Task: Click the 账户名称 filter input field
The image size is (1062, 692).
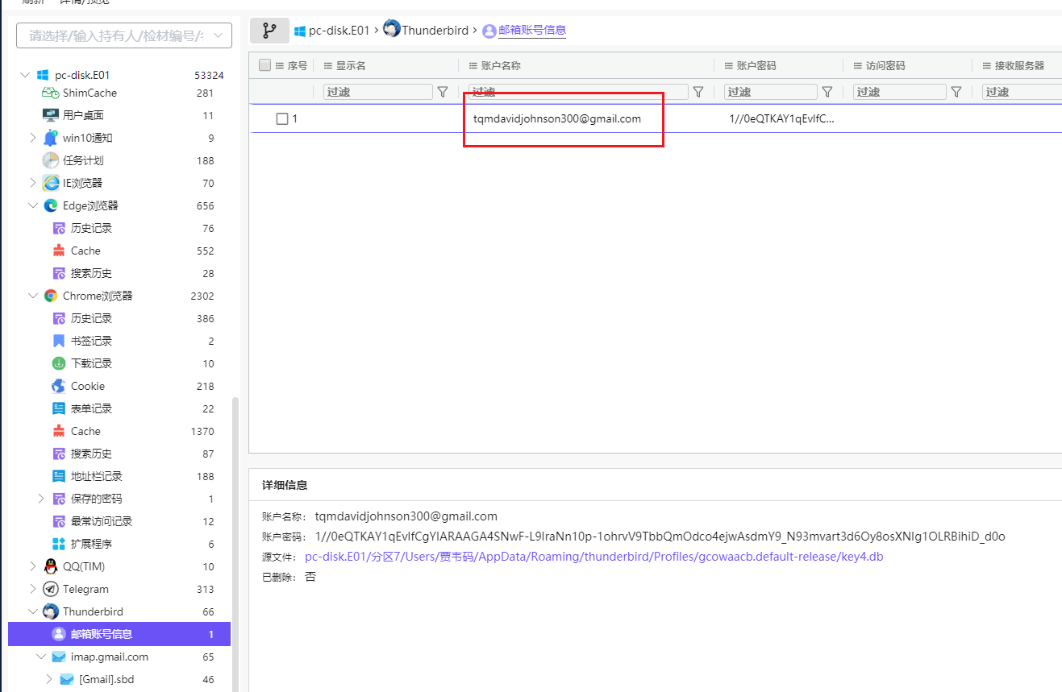Action: pos(578,92)
